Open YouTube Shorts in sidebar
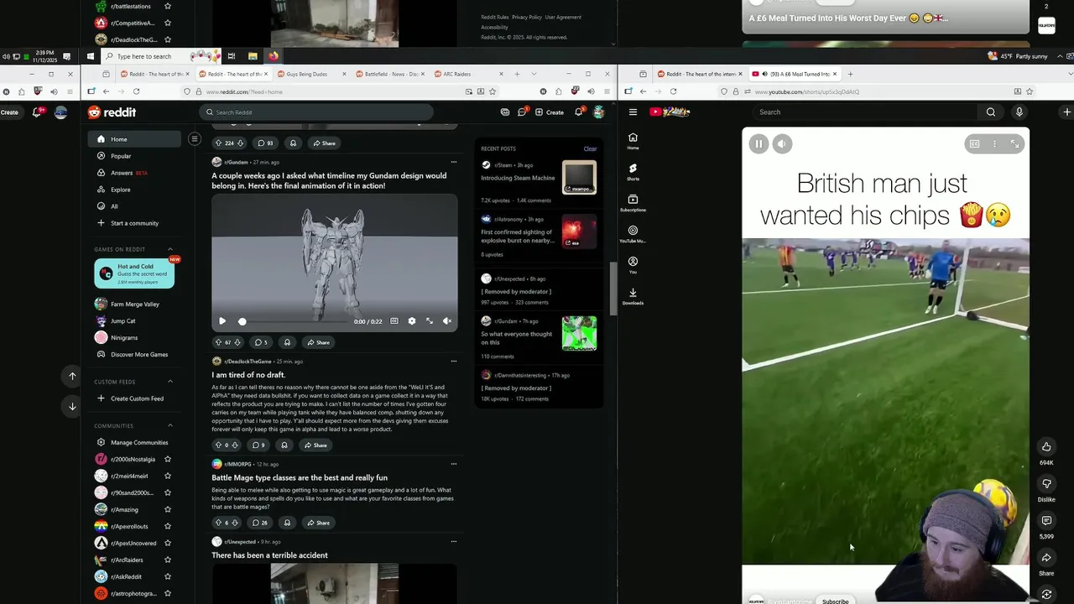1074x604 pixels. 633,172
